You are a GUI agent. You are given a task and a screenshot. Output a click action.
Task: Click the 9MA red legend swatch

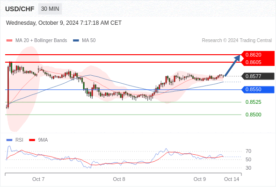(x=32, y=140)
